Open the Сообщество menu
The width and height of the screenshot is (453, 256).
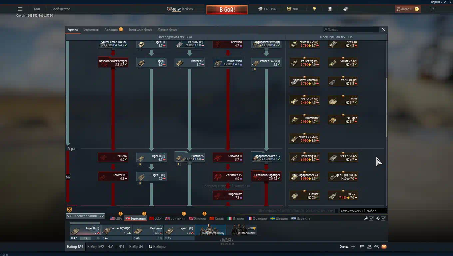tap(61, 9)
